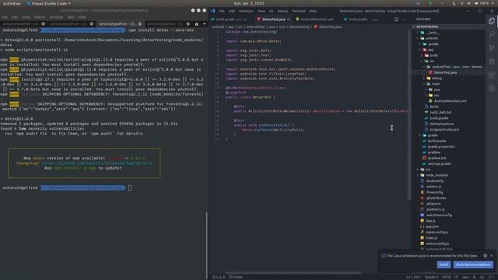Open the npm changelog GitHub link in terminal
Image resolution: width=498 pixels, height=280 pixels.
pos(96,163)
